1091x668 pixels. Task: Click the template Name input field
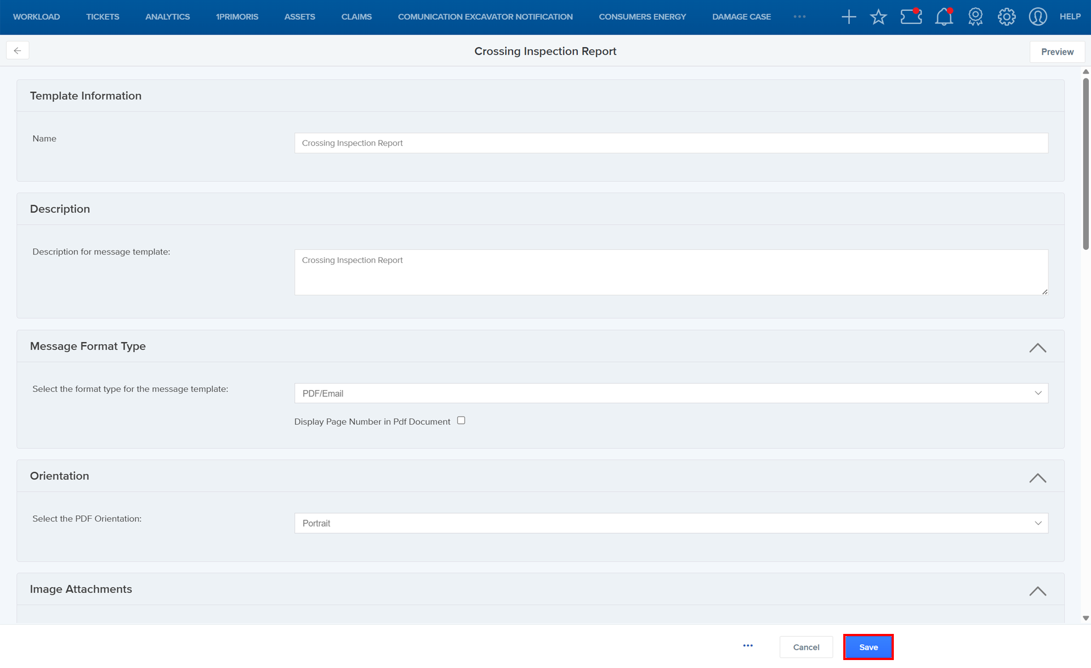671,143
